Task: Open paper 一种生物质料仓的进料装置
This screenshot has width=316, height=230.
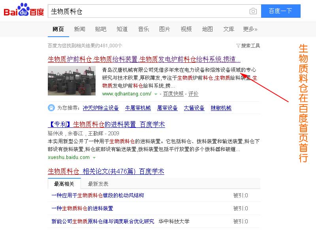Action: [x=82, y=208]
